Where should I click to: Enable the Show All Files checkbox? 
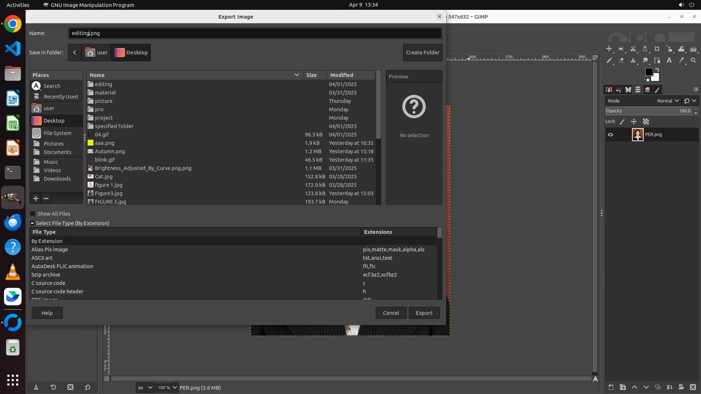(33, 214)
